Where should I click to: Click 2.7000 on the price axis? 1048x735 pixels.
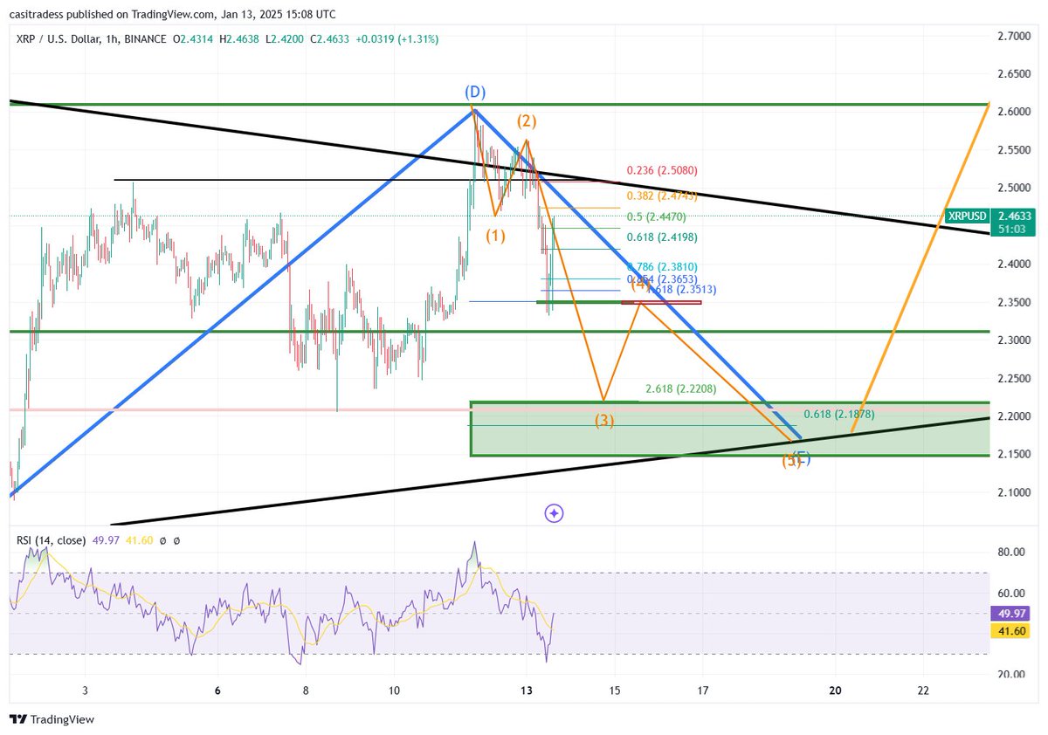(1013, 36)
